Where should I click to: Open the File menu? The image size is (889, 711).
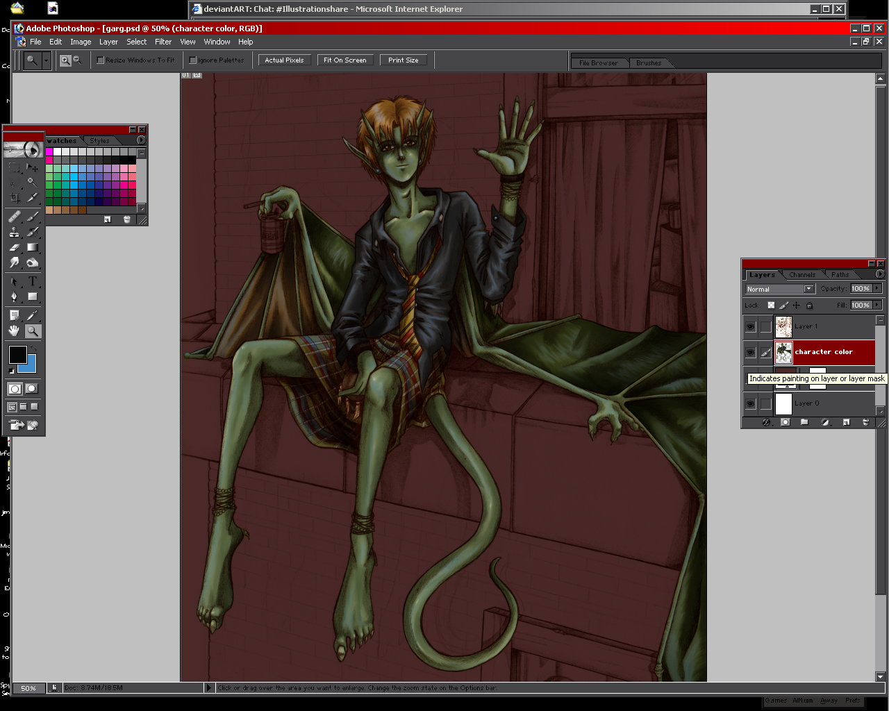pyautogui.click(x=35, y=42)
